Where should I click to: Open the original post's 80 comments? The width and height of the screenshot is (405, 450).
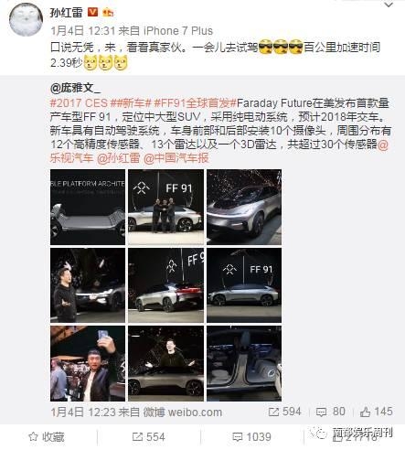(331, 412)
